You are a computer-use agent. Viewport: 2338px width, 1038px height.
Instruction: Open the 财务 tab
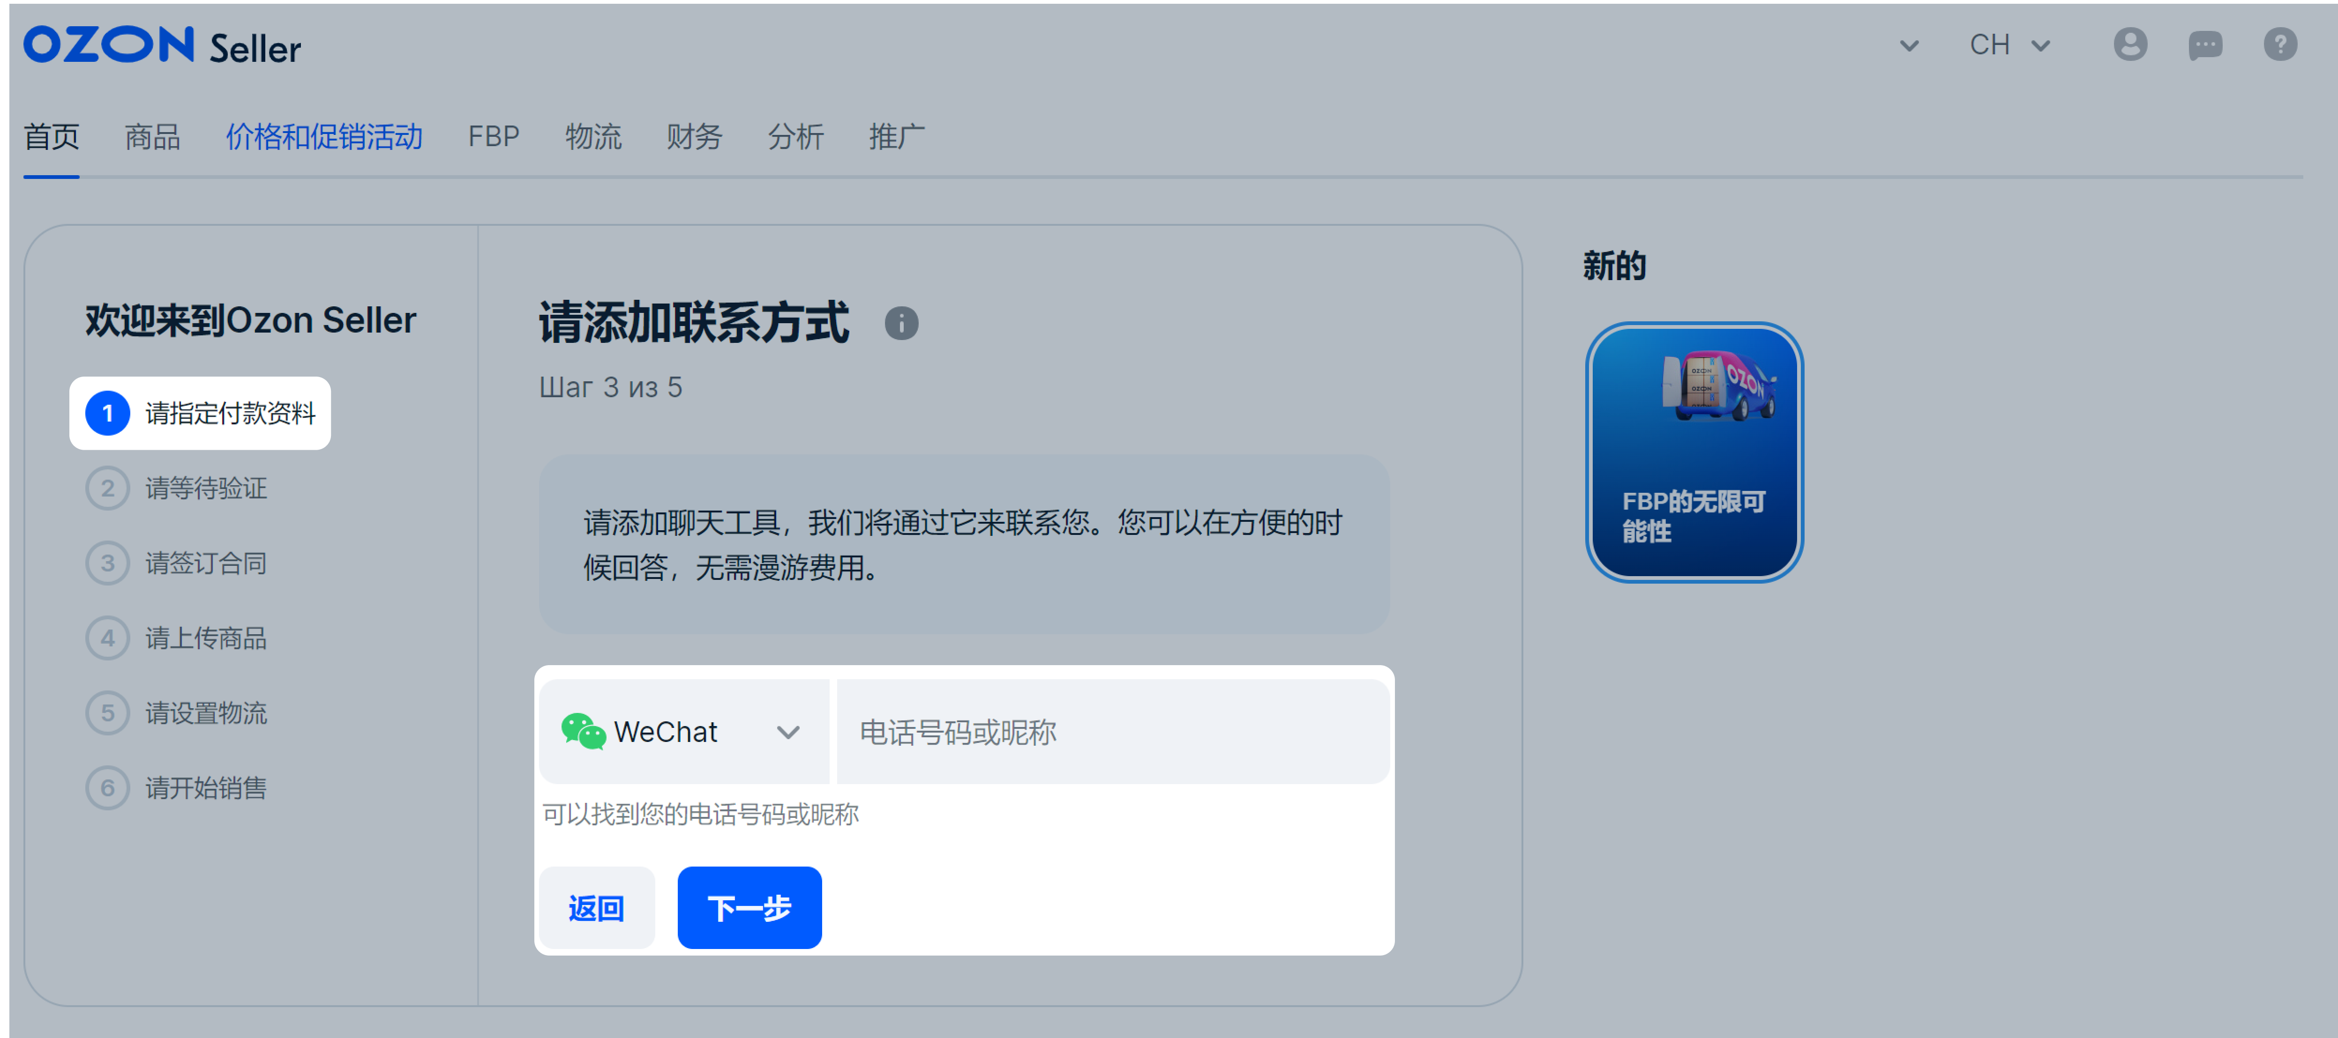[694, 137]
